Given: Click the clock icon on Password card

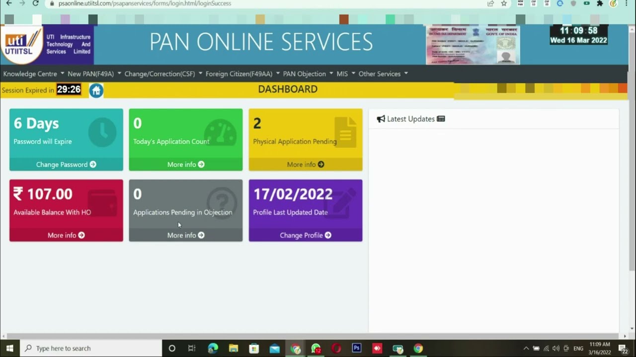Looking at the screenshot, I should [102, 133].
